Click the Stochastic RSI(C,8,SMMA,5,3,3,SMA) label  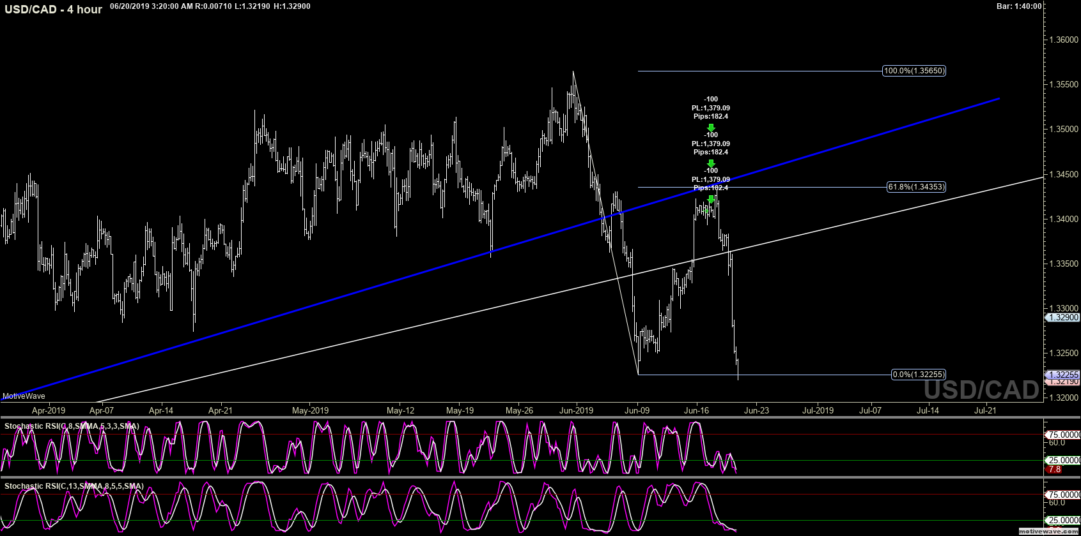[72, 426]
